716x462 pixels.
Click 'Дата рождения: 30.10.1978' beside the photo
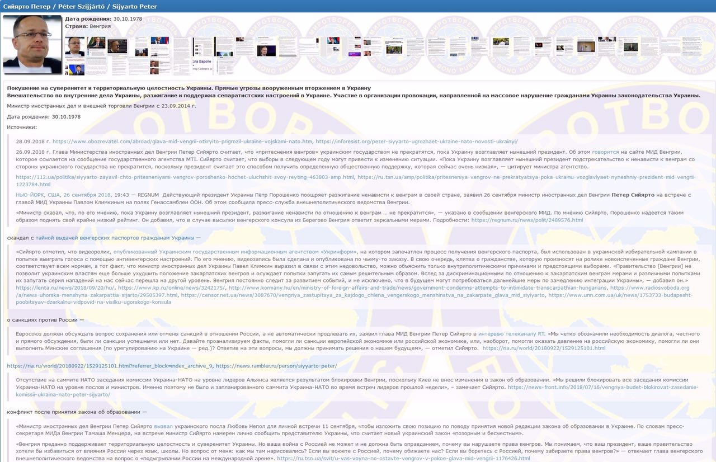click(x=104, y=19)
